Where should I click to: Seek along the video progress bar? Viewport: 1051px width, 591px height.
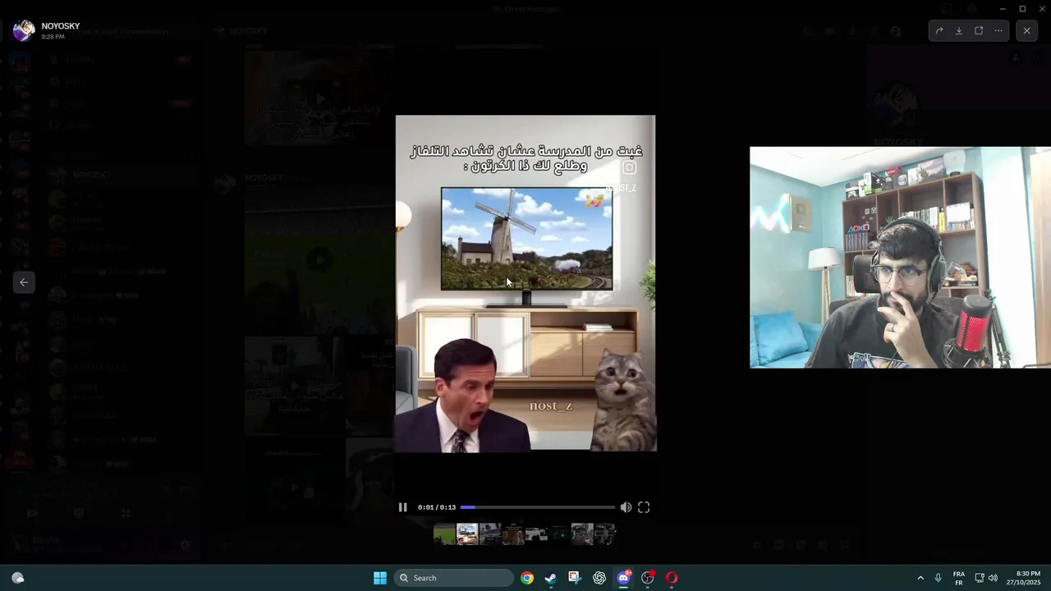537,507
